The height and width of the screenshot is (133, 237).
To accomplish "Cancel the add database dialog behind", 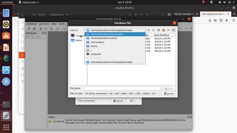I will click(118, 101).
